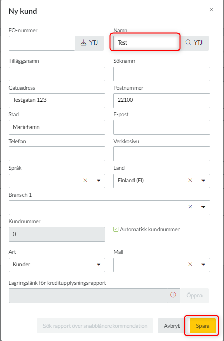The image size is (224, 341).
Task: Click into the FO-nummer input field
Action: [x=42, y=44]
